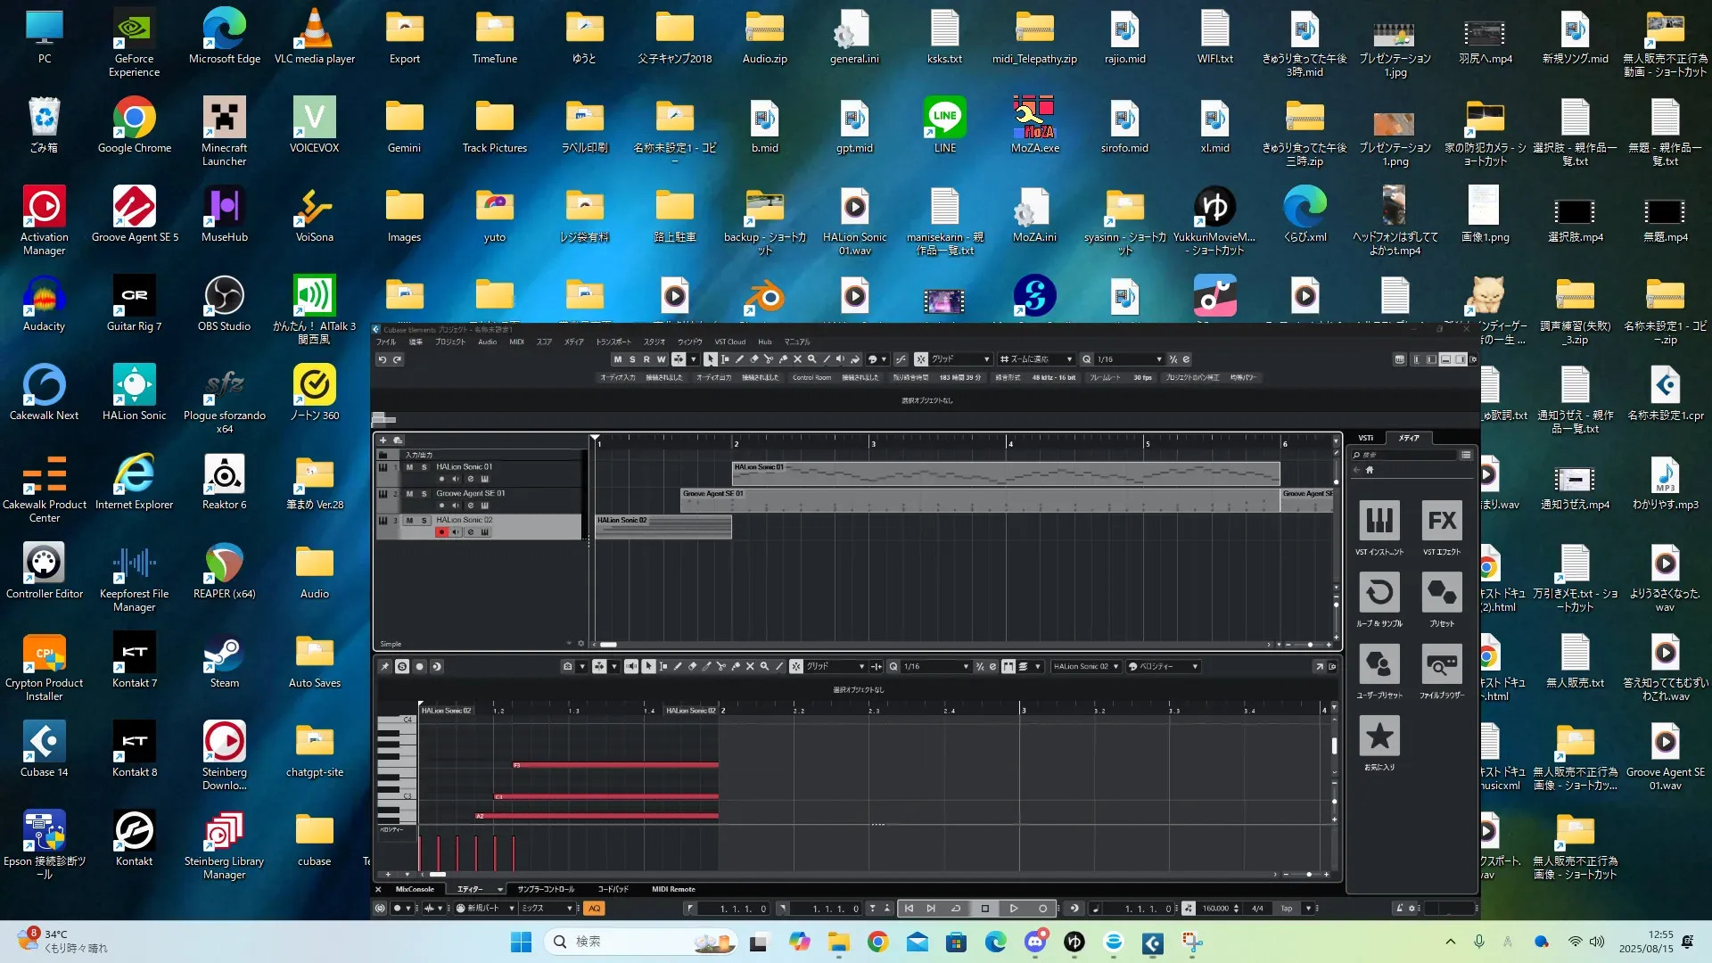1712x963 pixels.
Task: Open VST Effects in the Media panel
Action: click(1441, 521)
